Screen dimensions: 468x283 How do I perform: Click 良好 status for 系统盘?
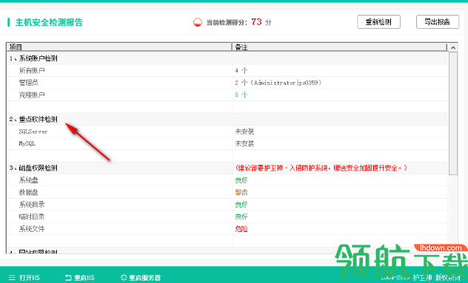tap(241, 180)
